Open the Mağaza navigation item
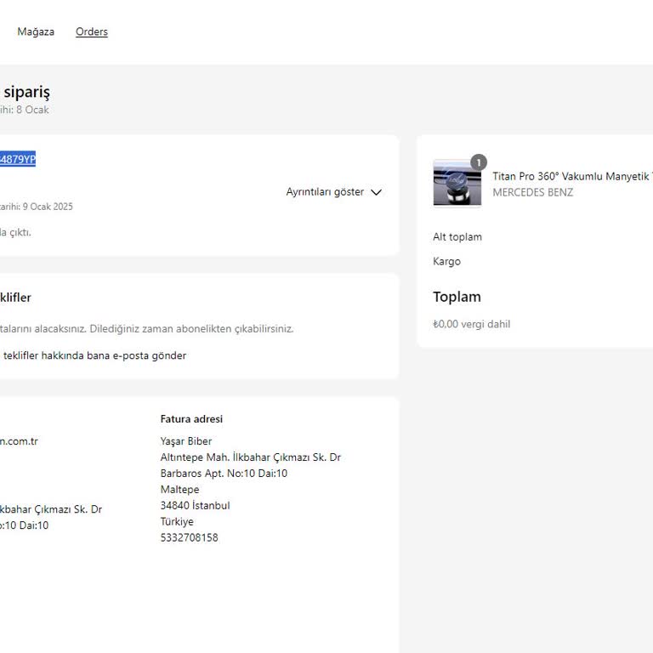The height and width of the screenshot is (653, 653). pos(36,31)
